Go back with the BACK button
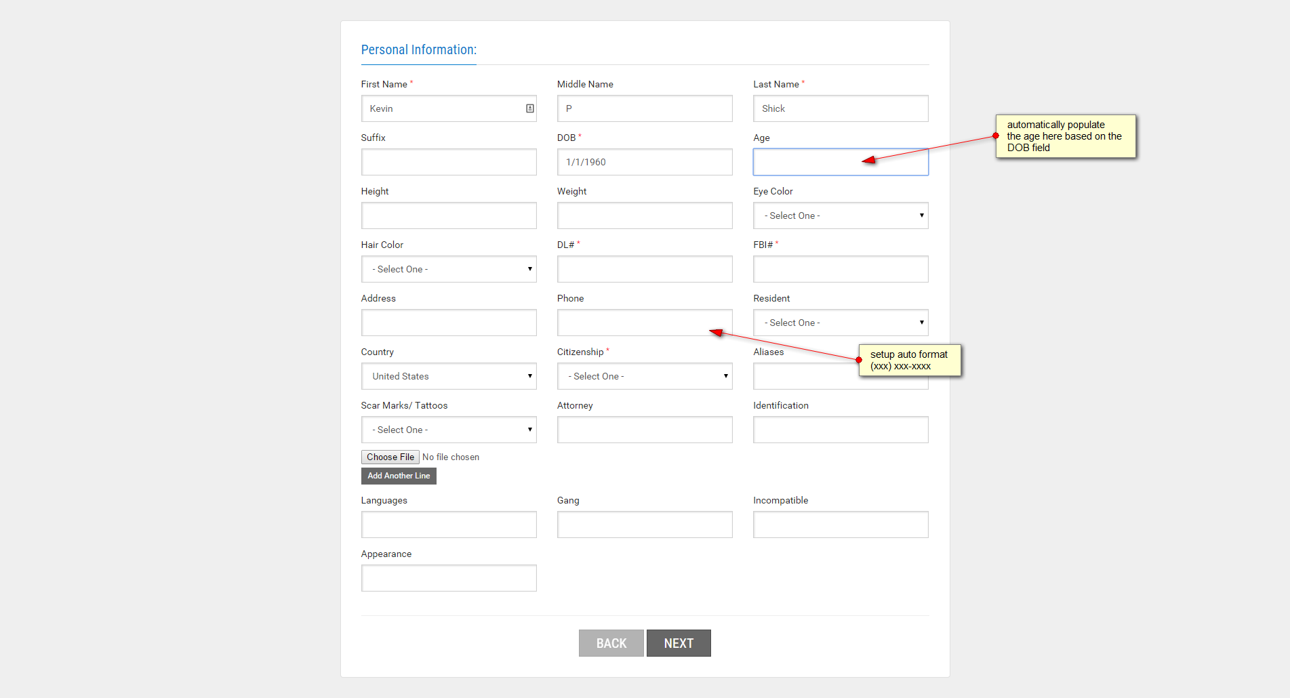The image size is (1290, 698). (611, 643)
